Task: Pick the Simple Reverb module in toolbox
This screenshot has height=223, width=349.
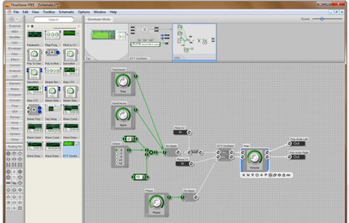Action: pos(53,75)
